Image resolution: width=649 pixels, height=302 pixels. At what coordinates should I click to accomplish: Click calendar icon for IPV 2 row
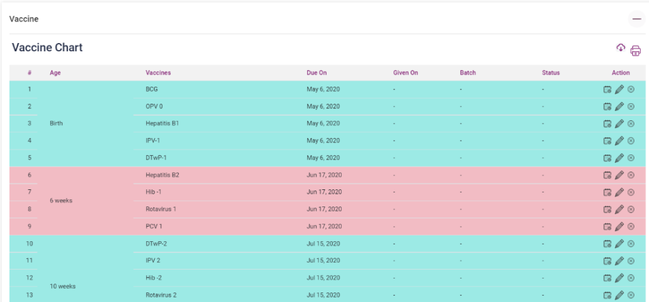[x=607, y=260]
